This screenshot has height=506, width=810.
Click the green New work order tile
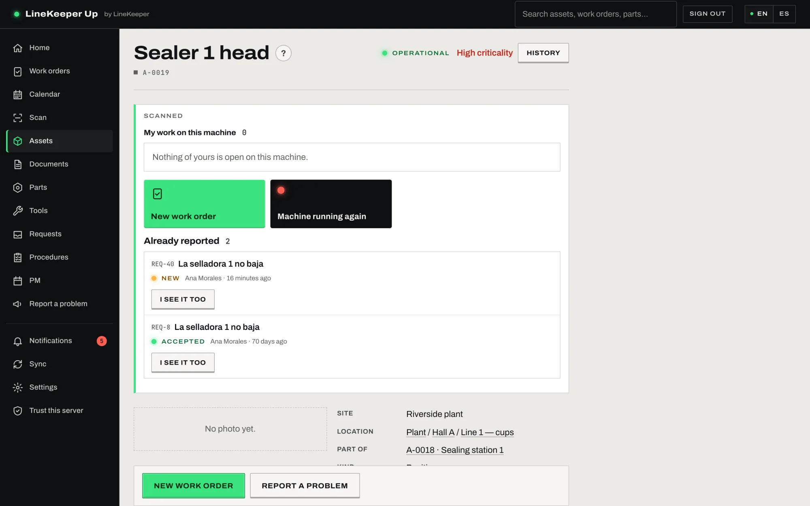[x=205, y=204]
